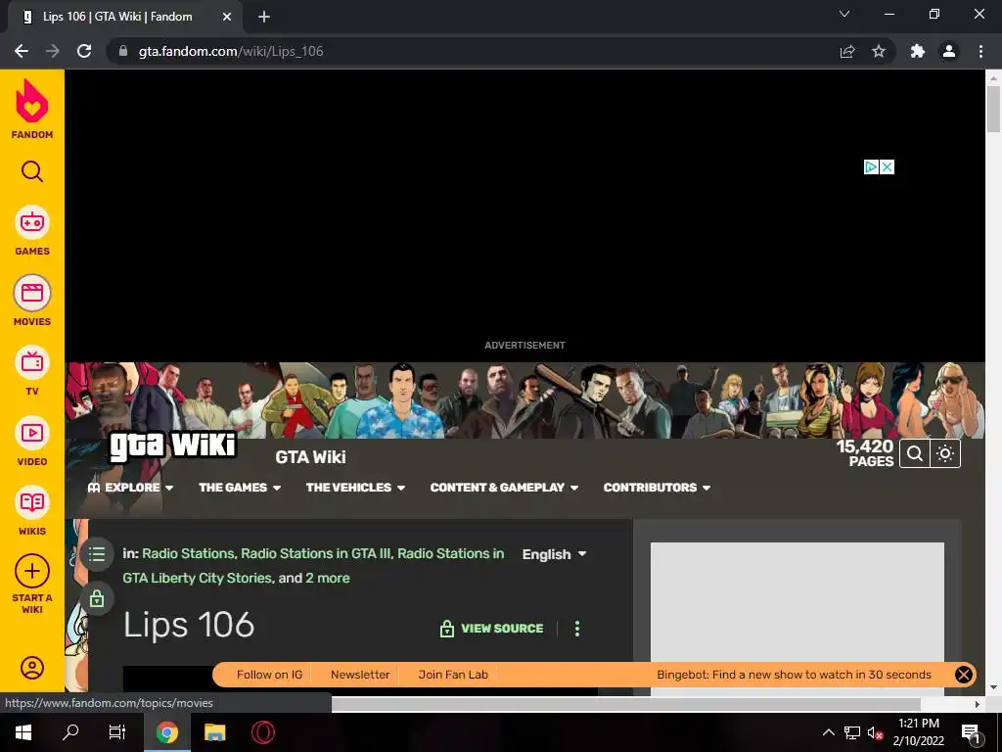Click the vertical page scrollbar thumb
Image resolution: width=1002 pixels, height=752 pixels.
[993, 109]
